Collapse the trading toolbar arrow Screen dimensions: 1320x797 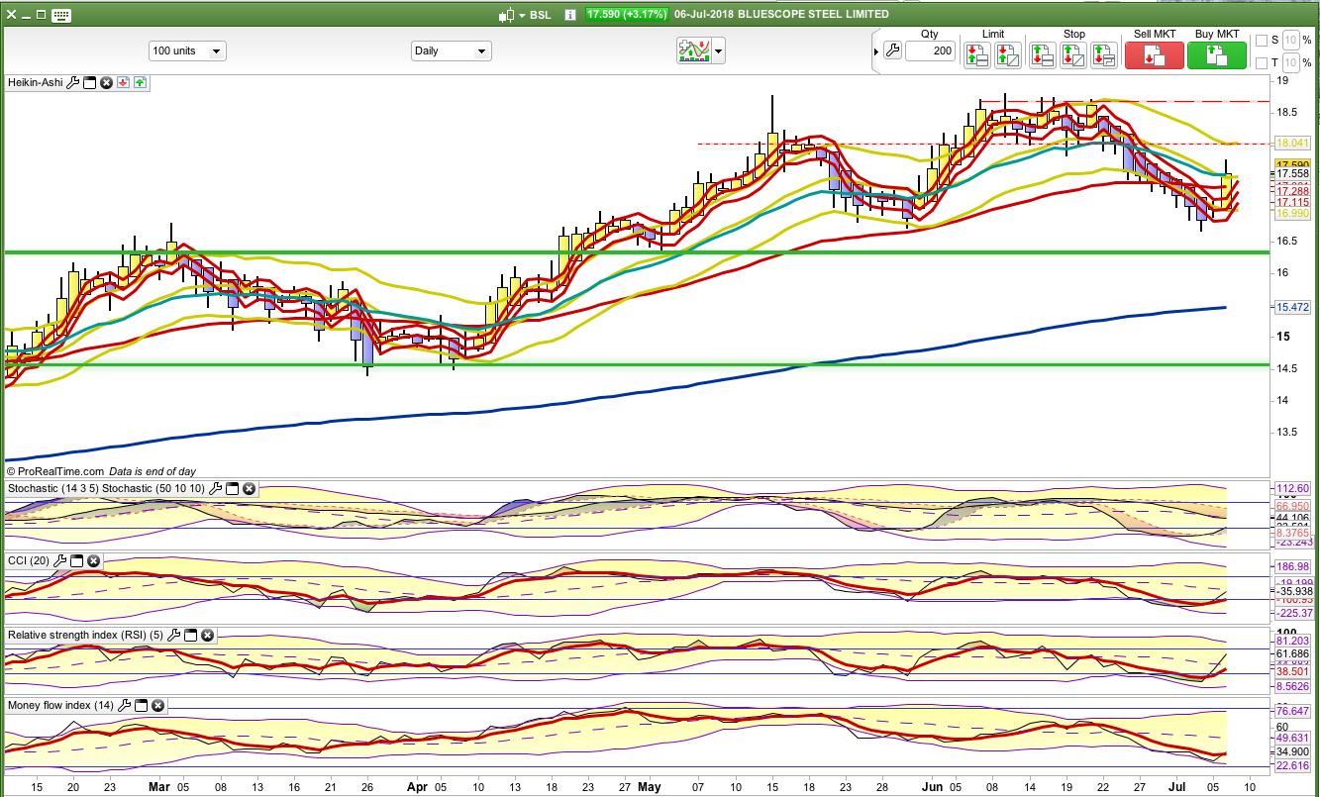click(875, 51)
